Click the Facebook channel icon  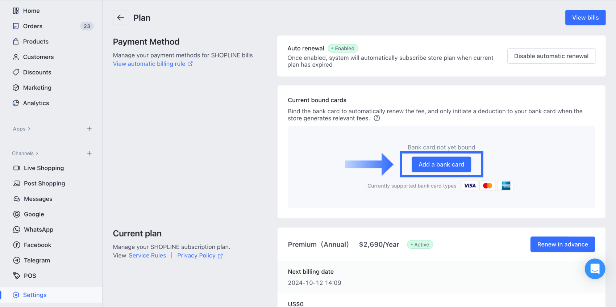tap(17, 245)
